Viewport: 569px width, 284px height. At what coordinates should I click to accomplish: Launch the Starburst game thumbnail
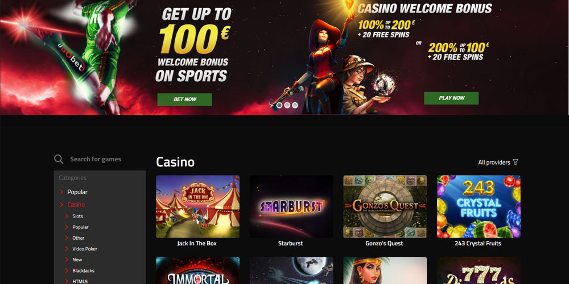point(291,207)
